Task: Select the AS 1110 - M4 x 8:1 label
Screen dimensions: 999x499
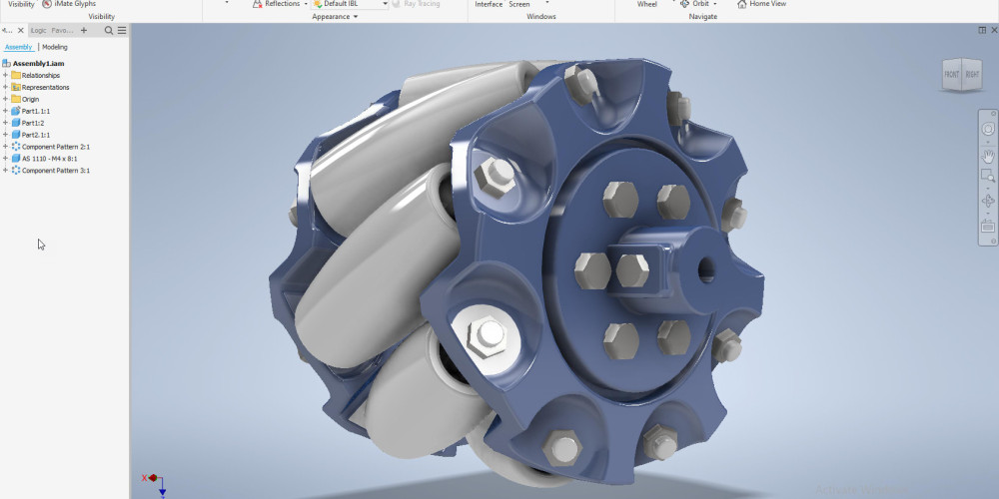Action: (x=50, y=159)
